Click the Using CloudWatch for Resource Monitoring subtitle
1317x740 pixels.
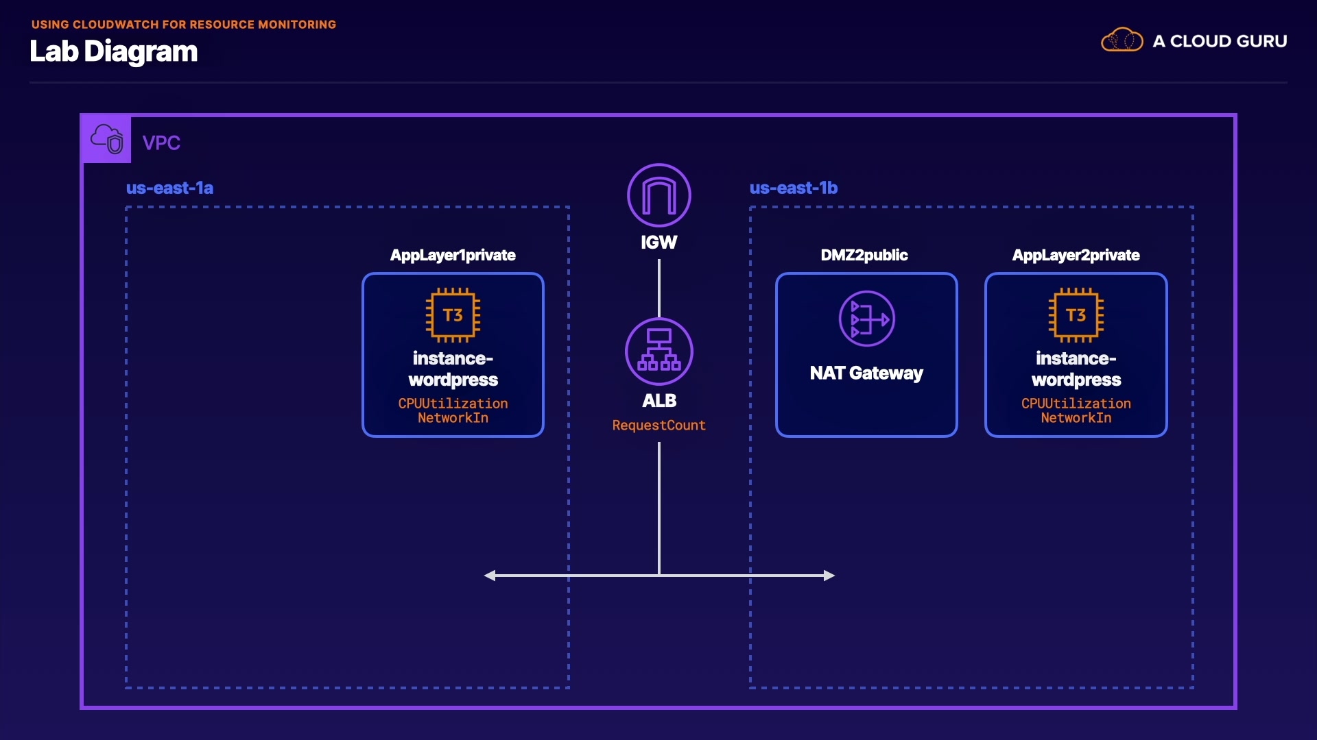[184, 25]
